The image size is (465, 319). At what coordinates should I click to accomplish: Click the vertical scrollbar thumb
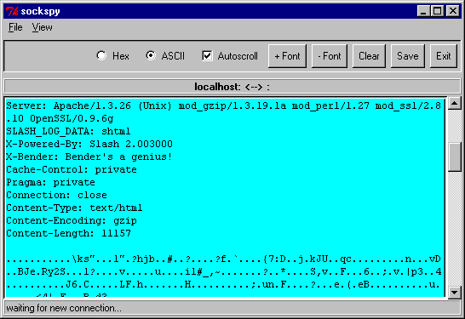454,157
